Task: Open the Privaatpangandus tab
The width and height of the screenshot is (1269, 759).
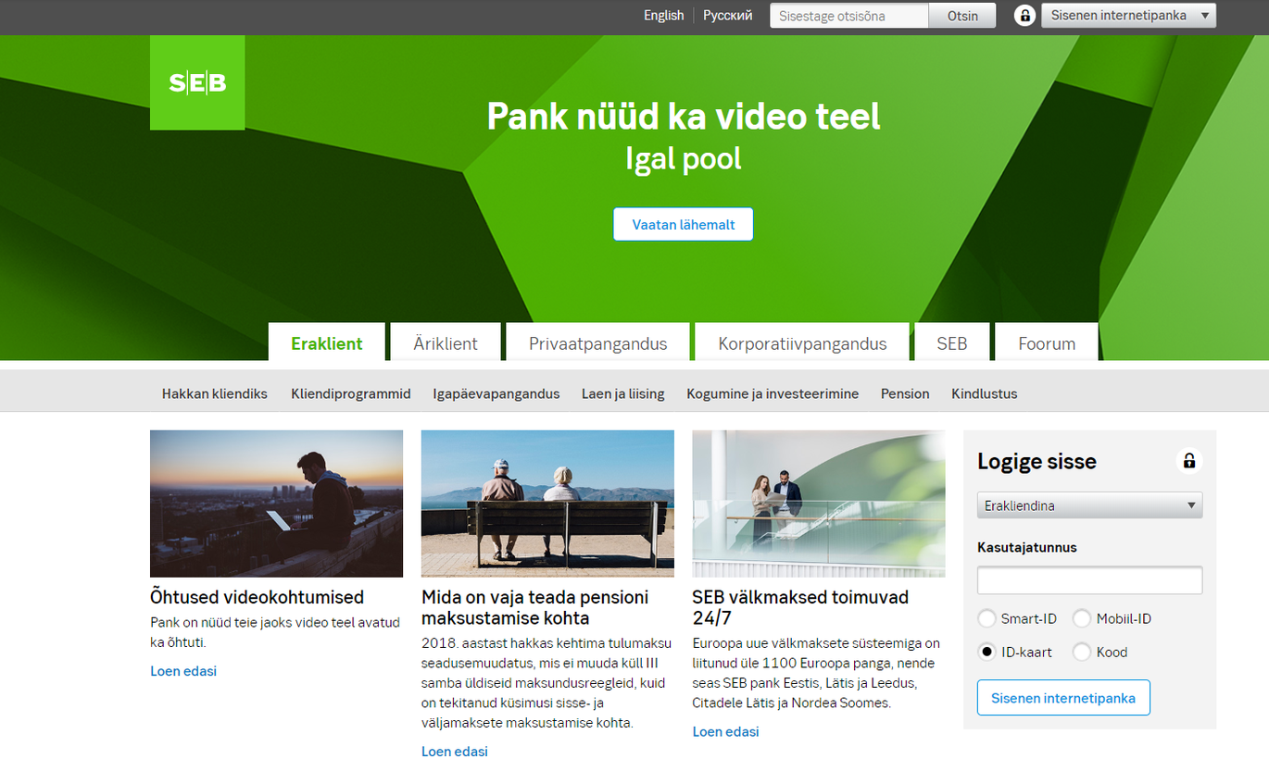Action: [x=597, y=342]
